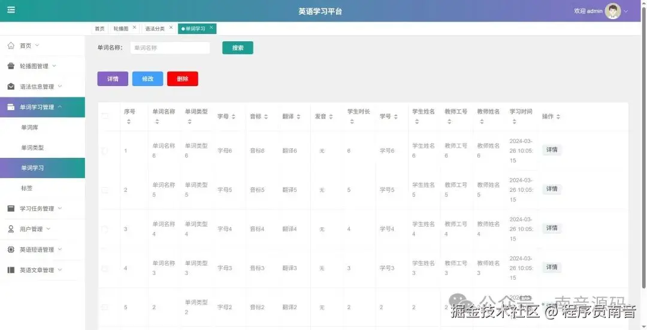Image resolution: width=647 pixels, height=330 pixels.
Task: Click the home icon in sidebar
Action: click(11, 45)
